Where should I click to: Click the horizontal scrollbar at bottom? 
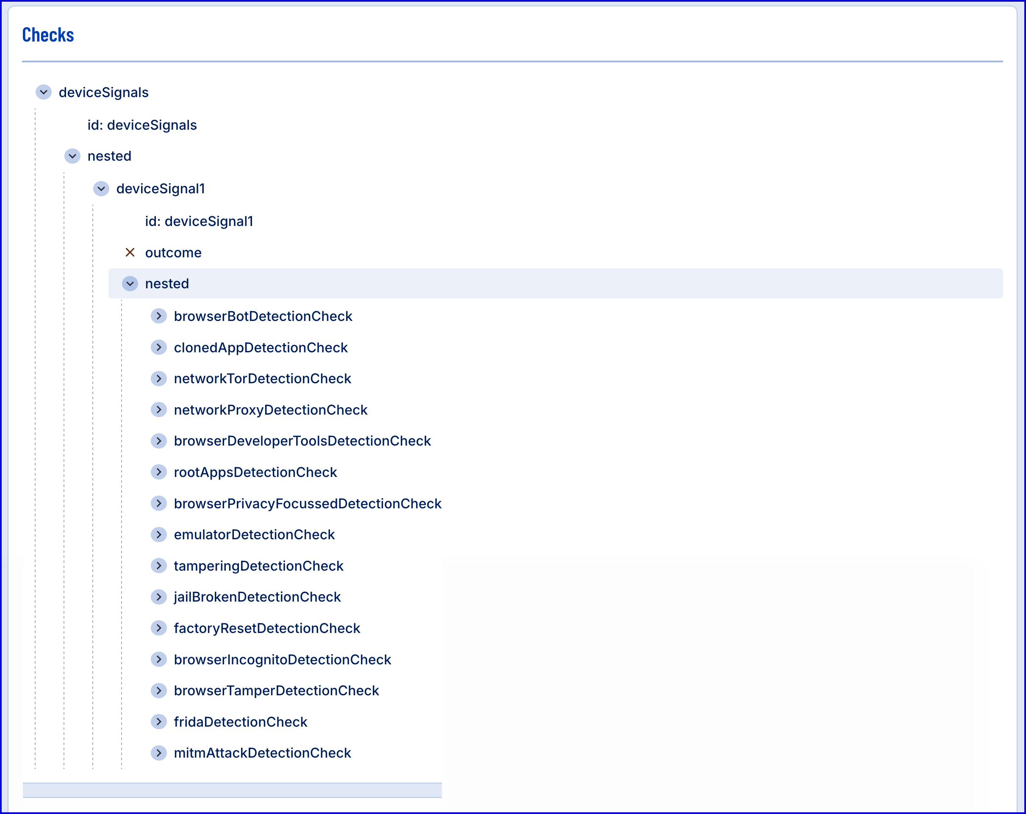(232, 790)
